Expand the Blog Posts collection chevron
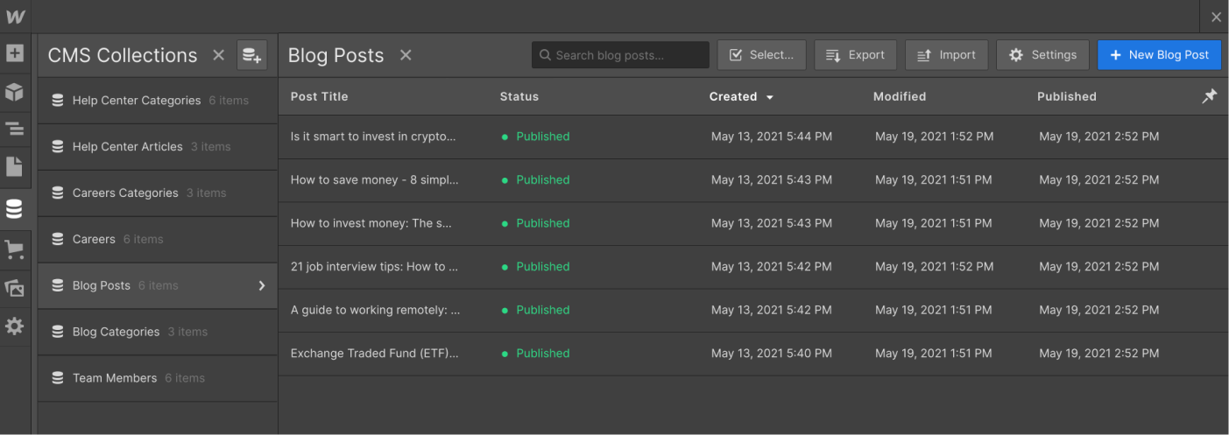This screenshot has height=435, width=1229. (261, 285)
